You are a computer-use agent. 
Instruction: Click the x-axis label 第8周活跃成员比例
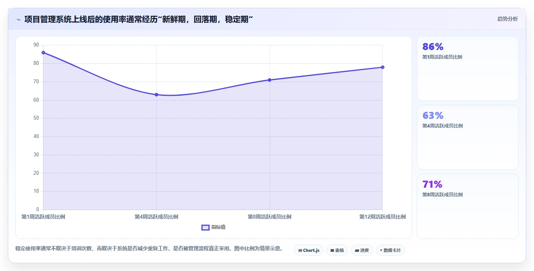[x=270, y=217]
